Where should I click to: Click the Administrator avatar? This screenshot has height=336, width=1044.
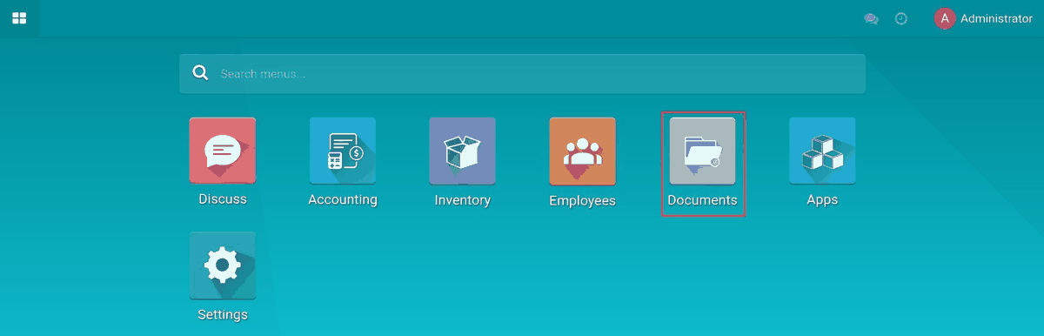[944, 18]
